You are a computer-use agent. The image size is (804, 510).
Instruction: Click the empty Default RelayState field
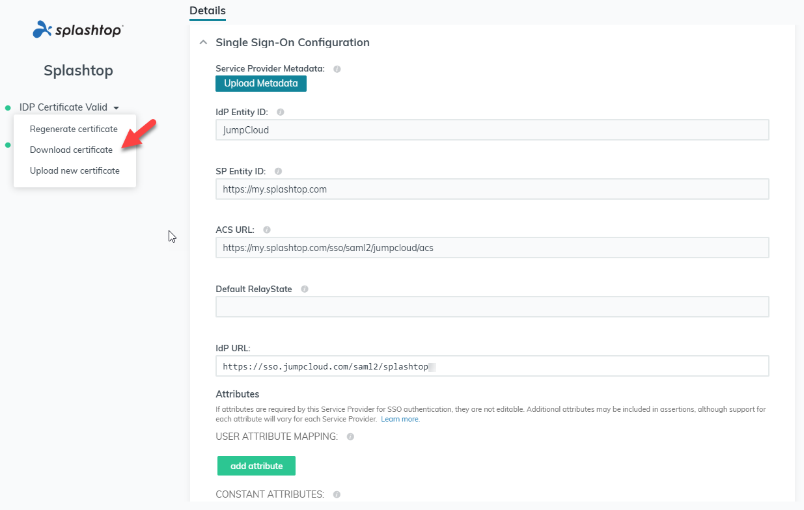point(492,306)
